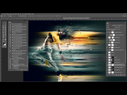Collapse the Water Splash Effect action set
Viewport: 127px width, 95px height.
pyautogui.click(x=12, y=48)
